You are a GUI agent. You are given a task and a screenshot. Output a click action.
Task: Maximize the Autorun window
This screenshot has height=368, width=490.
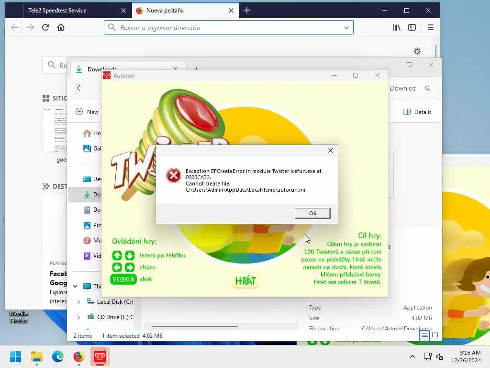pyautogui.click(x=356, y=75)
